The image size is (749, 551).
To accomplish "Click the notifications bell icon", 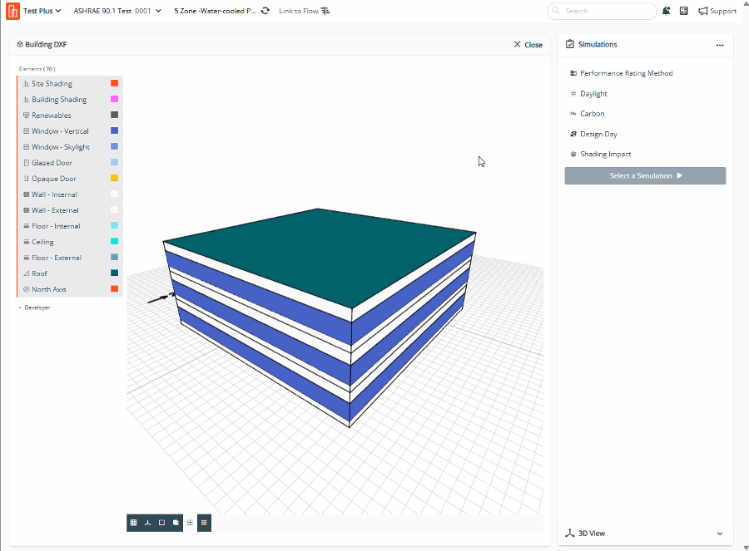I will (x=667, y=11).
